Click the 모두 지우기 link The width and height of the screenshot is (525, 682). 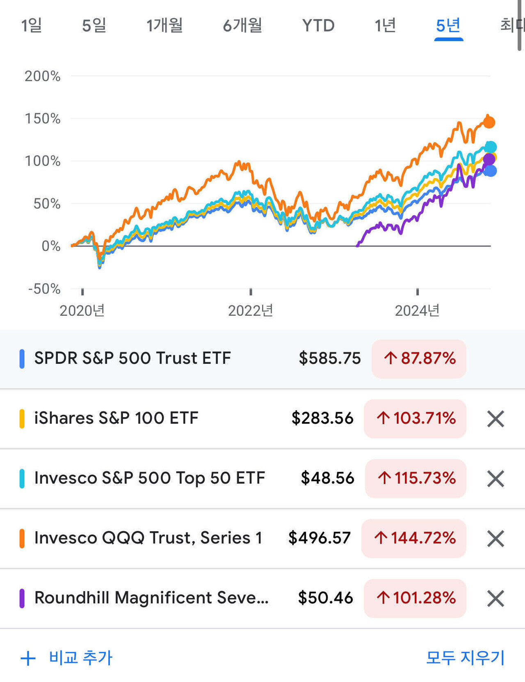[465, 657]
